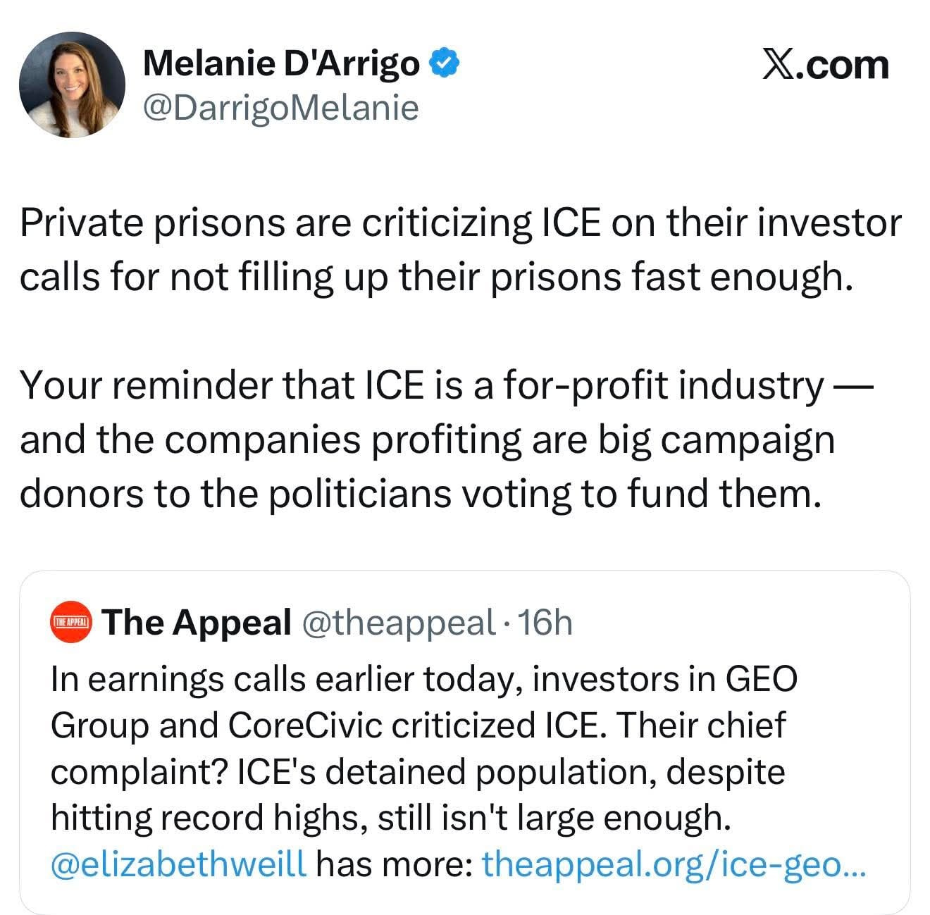Image resolution: width=930 pixels, height=915 pixels.
Task: Open the Melanie D'Arrigo display name
Action: [280, 64]
